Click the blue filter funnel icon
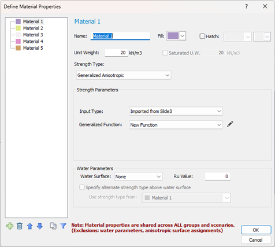Image resolution: width=275 pixels, height=247 pixels. (x=63, y=226)
